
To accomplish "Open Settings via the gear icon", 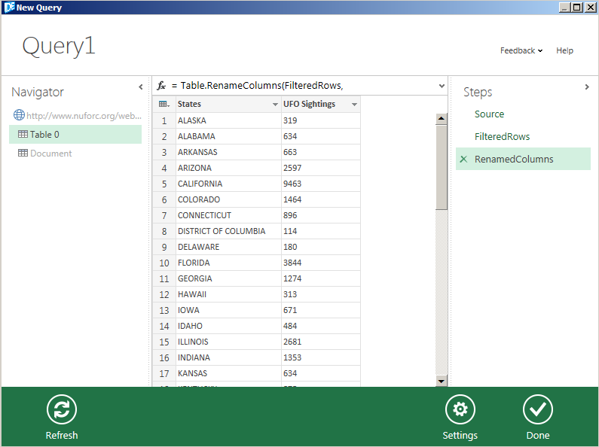I will coord(460,409).
